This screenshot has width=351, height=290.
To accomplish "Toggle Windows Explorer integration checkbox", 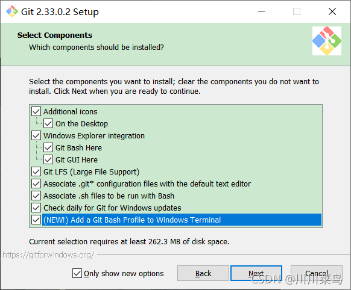I will pyautogui.click(x=36, y=135).
